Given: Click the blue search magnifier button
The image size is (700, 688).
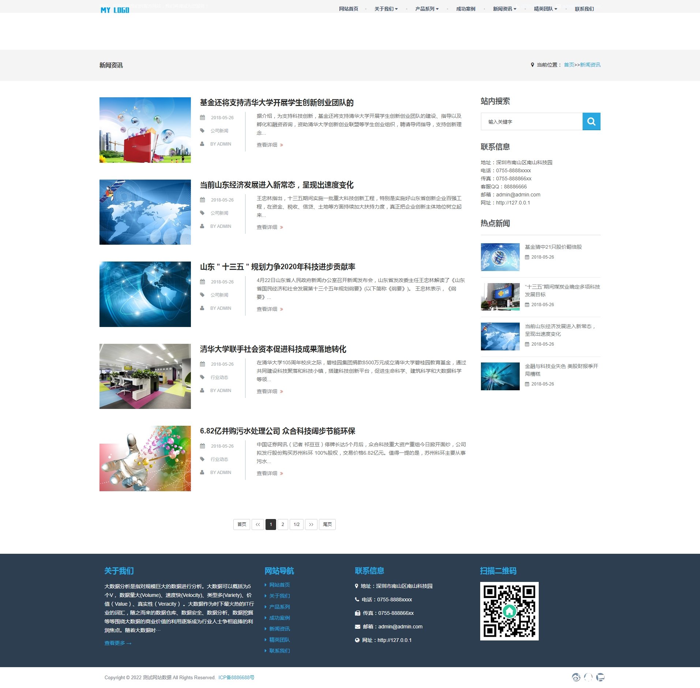Looking at the screenshot, I should coord(591,121).
